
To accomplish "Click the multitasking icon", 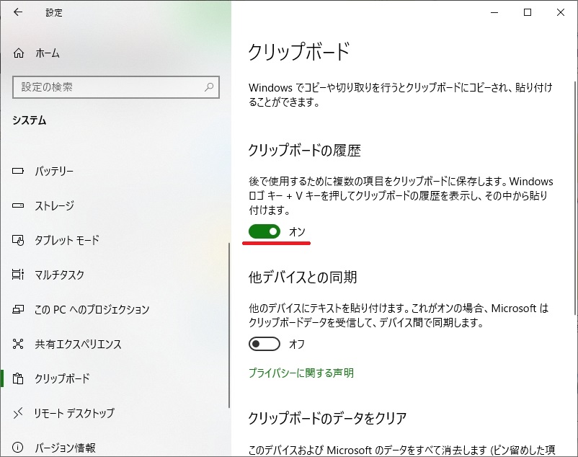I will coord(18,275).
